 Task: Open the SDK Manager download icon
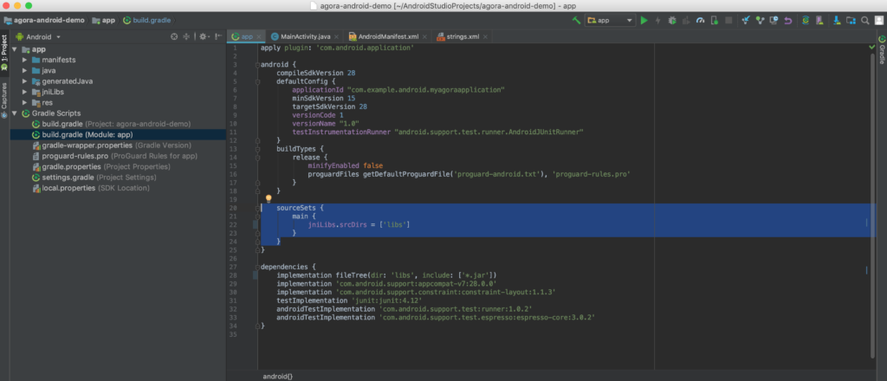[837, 21]
